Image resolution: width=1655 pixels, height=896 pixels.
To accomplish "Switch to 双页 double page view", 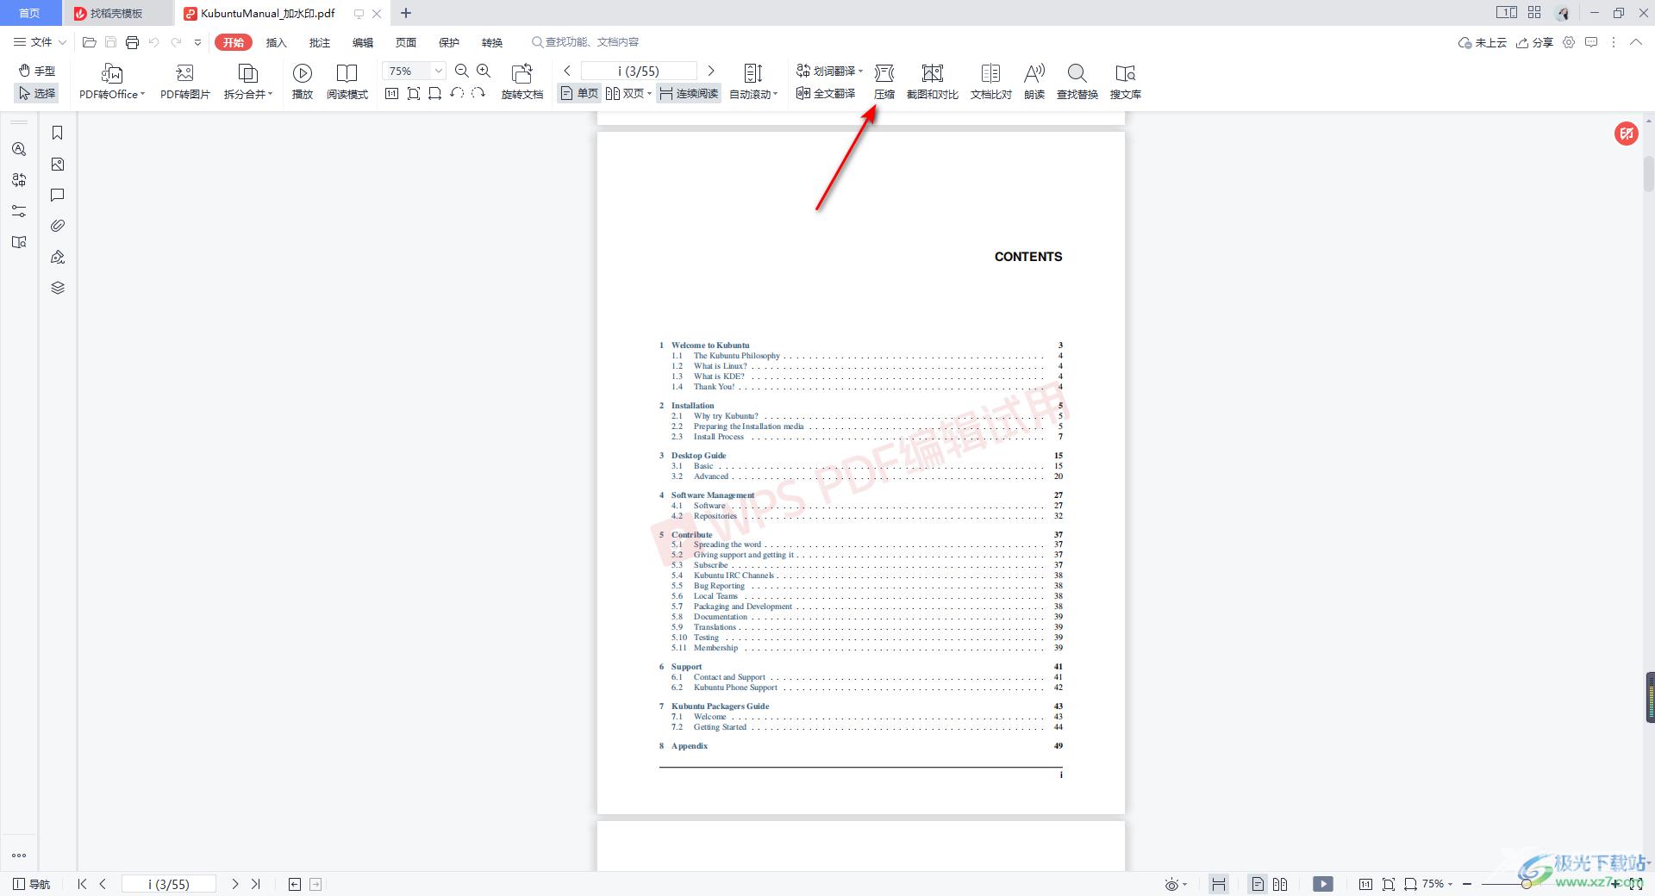I will coord(628,93).
